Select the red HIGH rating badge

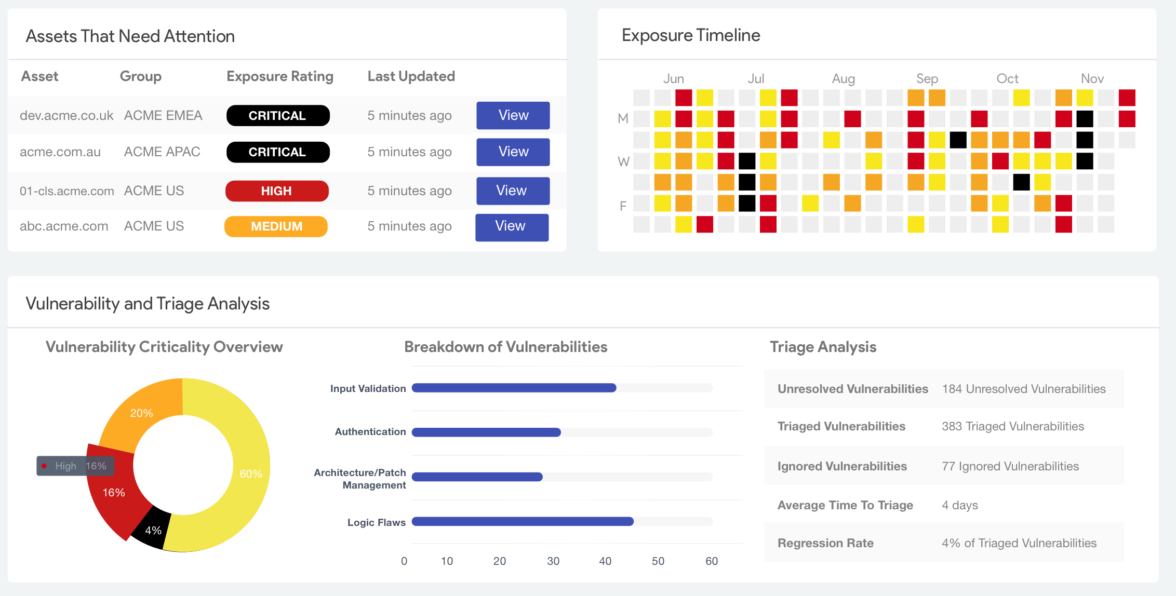(x=276, y=191)
